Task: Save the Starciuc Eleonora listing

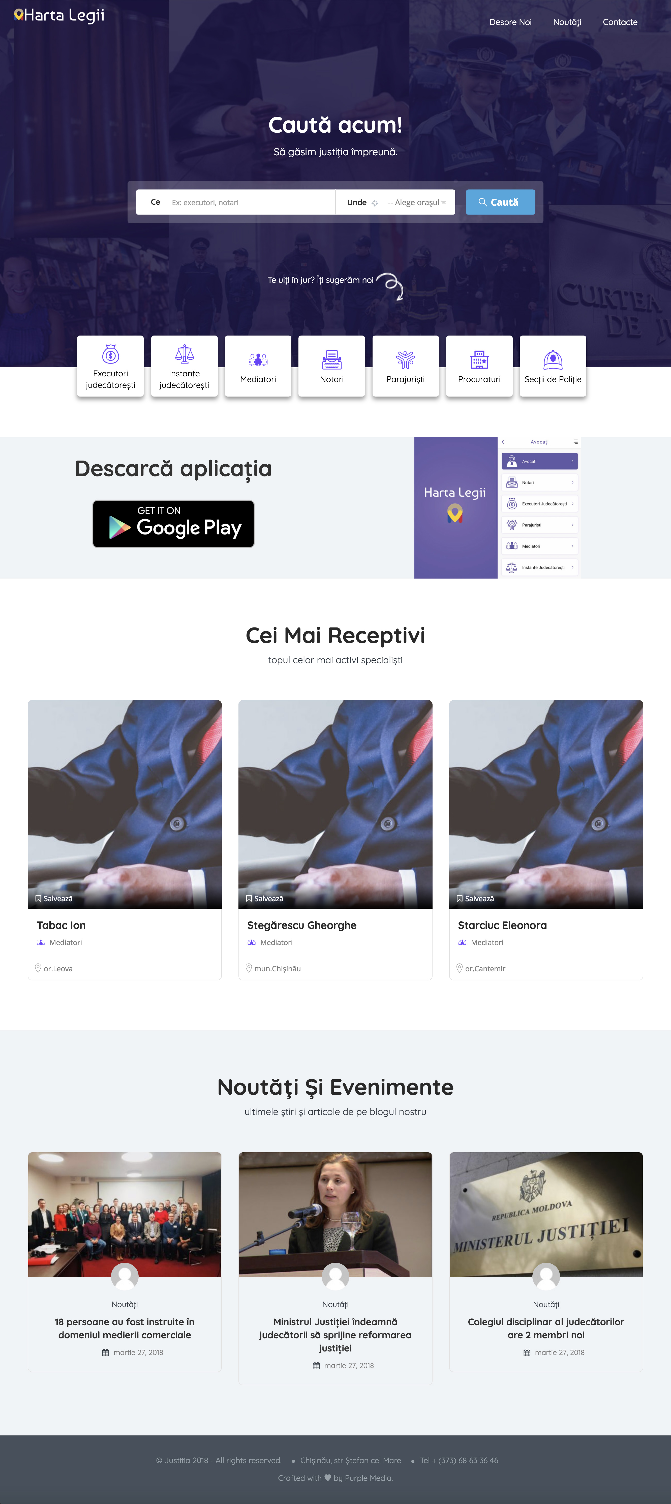Action: (475, 898)
